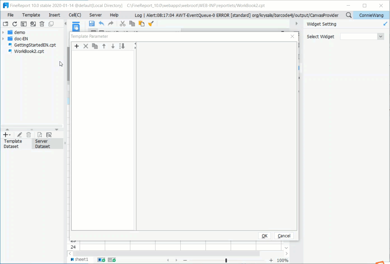
Task: Click the ConnieWang account button
Action: coord(371,15)
